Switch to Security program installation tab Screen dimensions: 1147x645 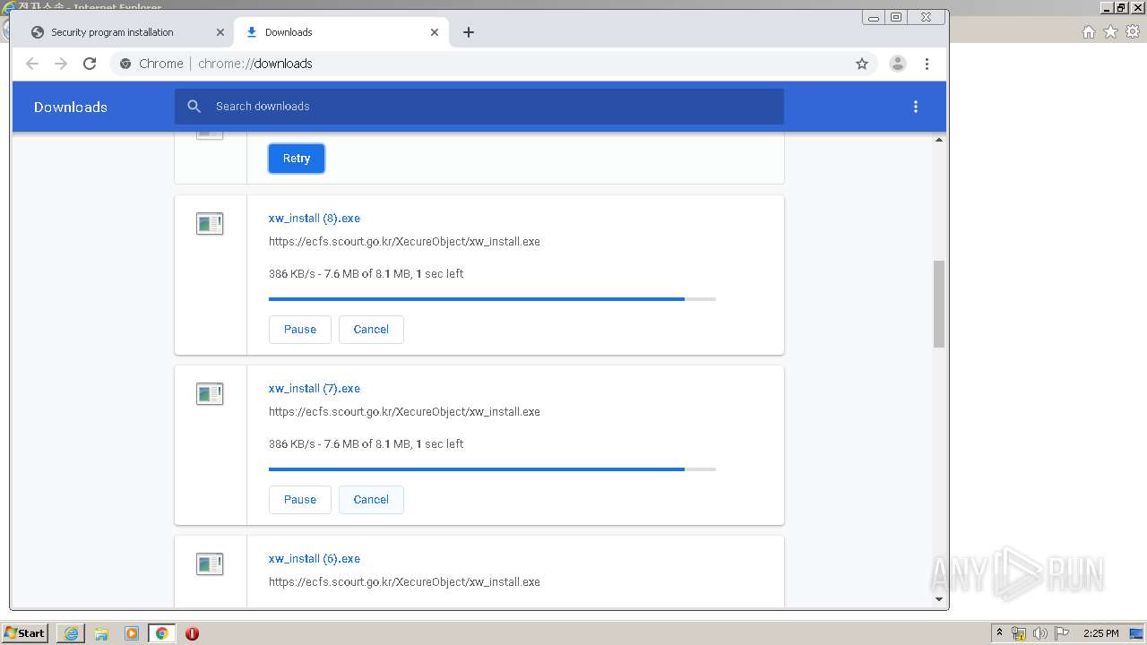tap(126, 32)
